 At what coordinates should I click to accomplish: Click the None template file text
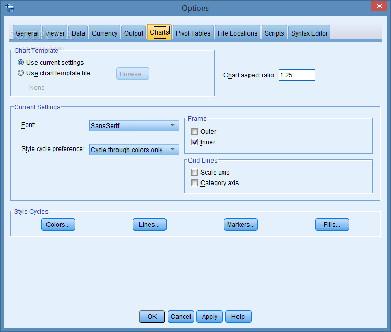(x=37, y=88)
